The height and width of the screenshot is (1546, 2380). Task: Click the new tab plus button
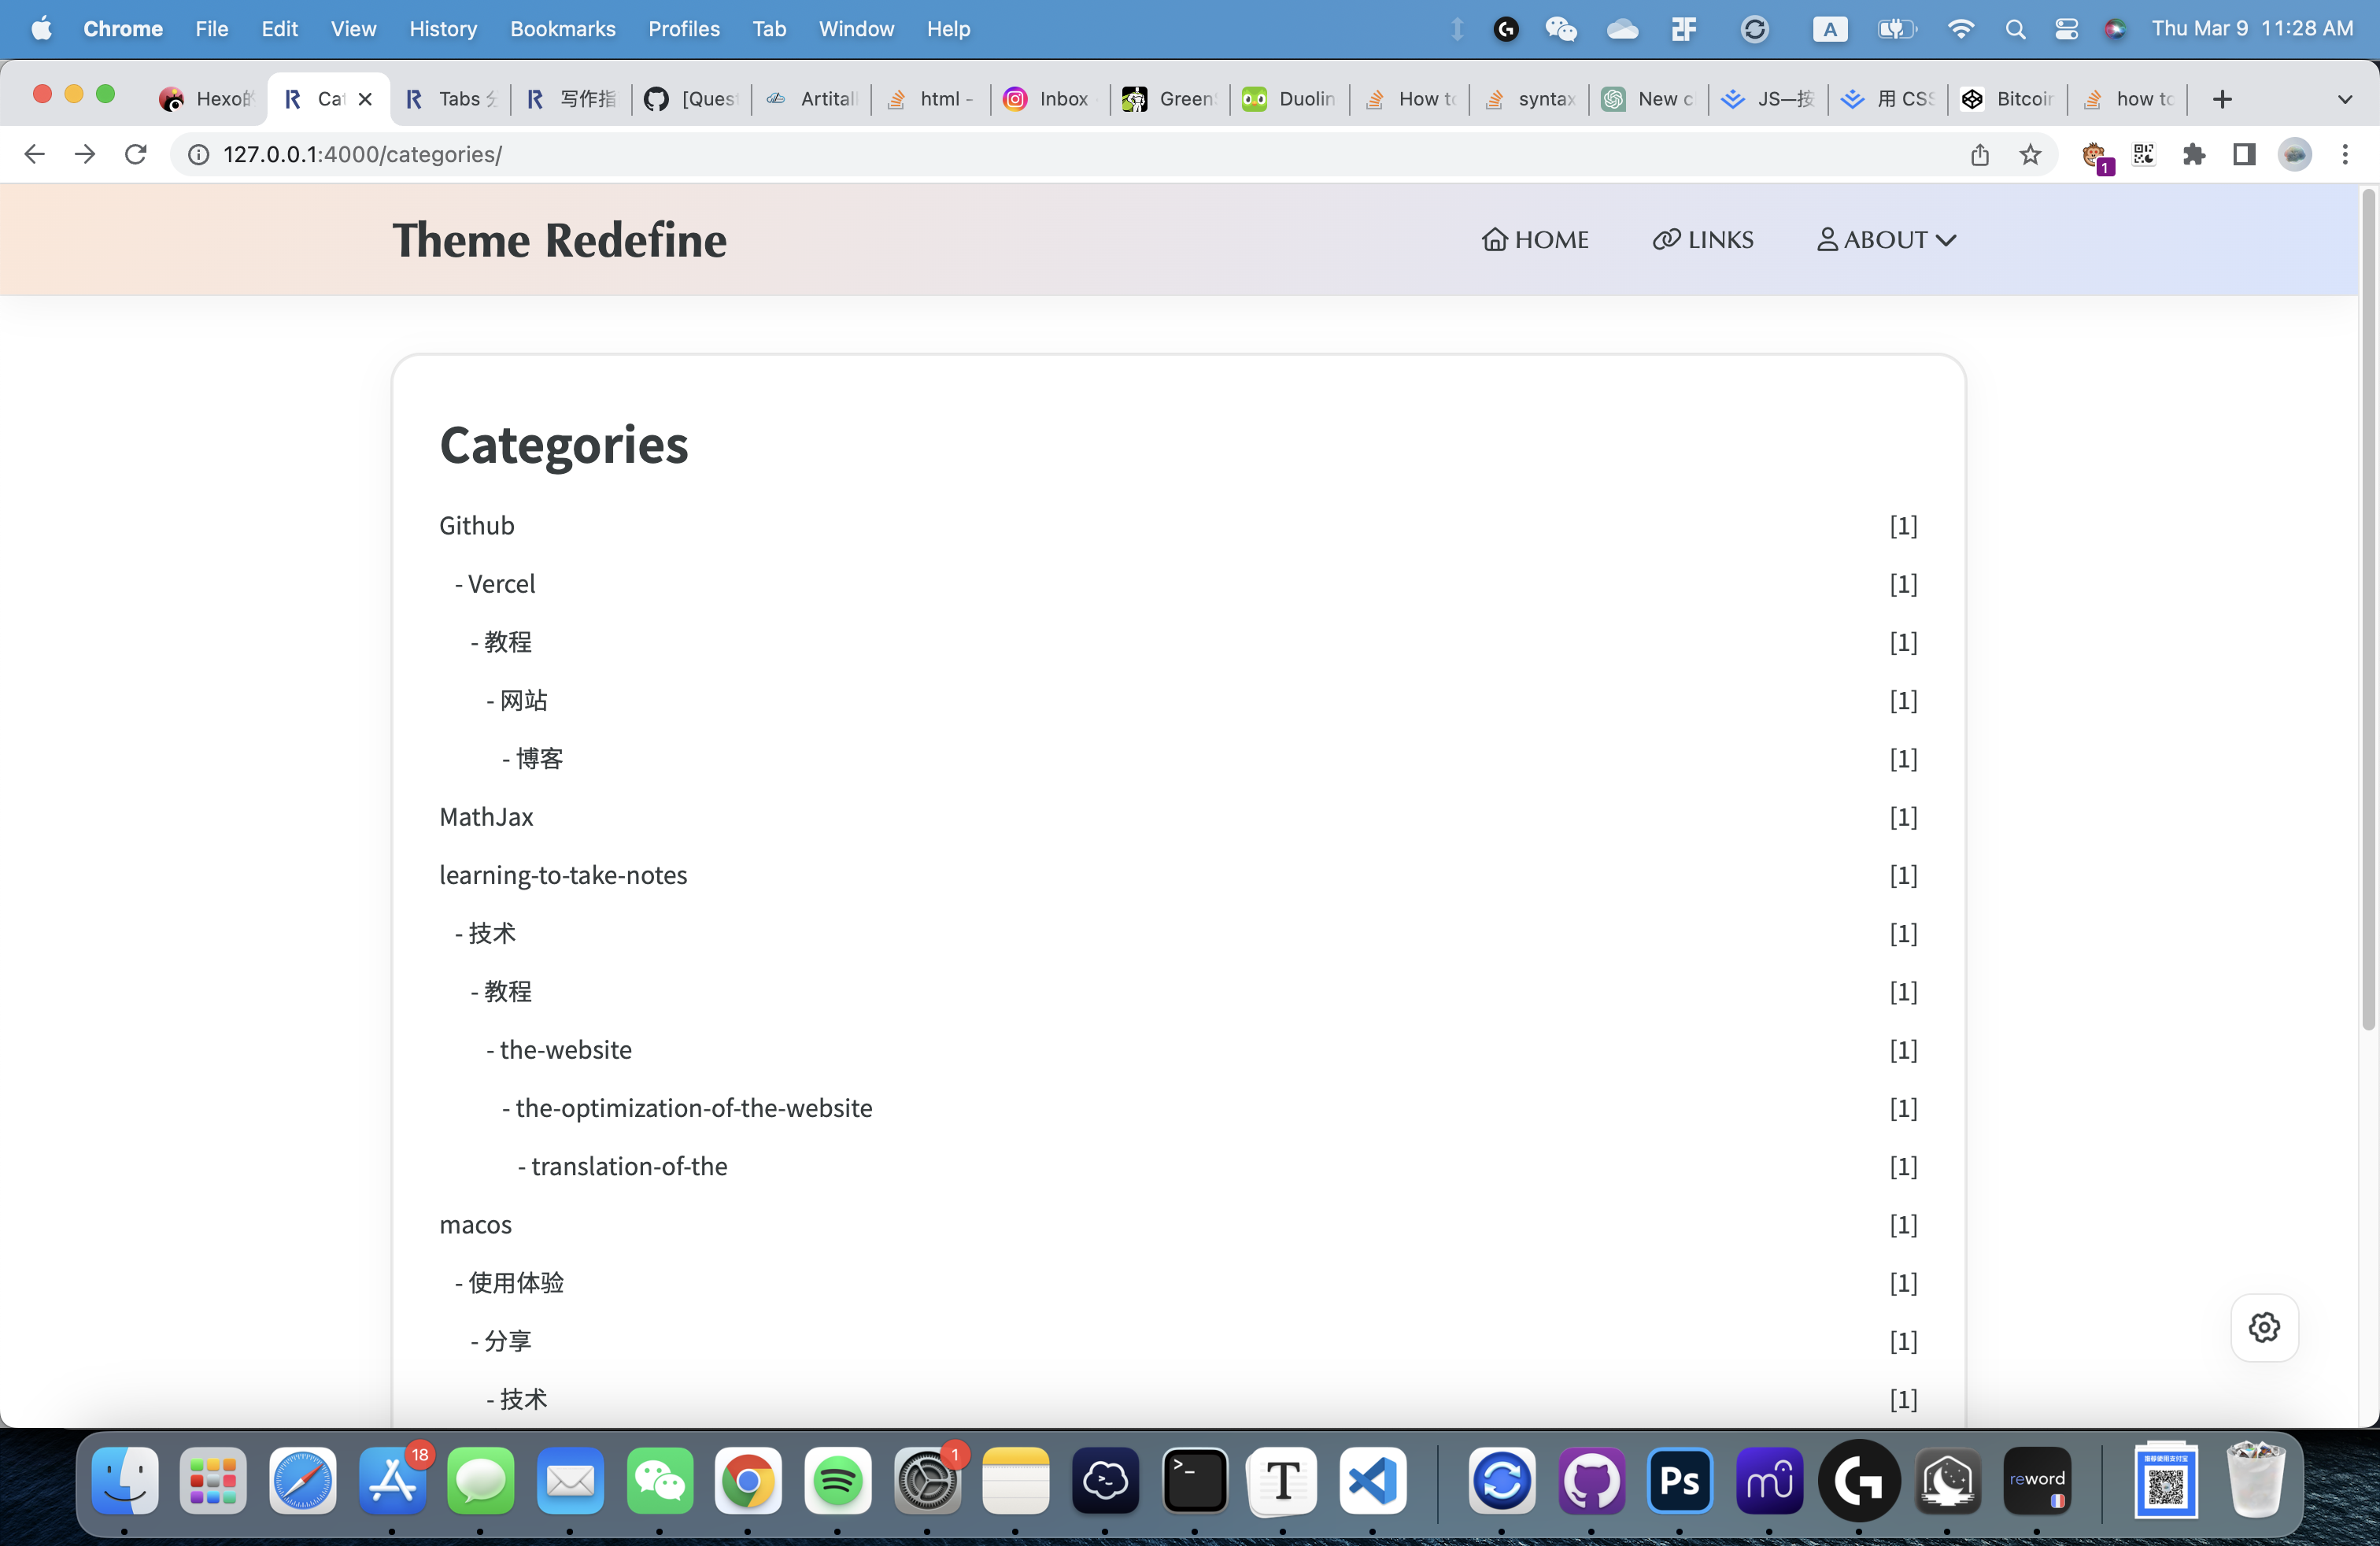2222,99
